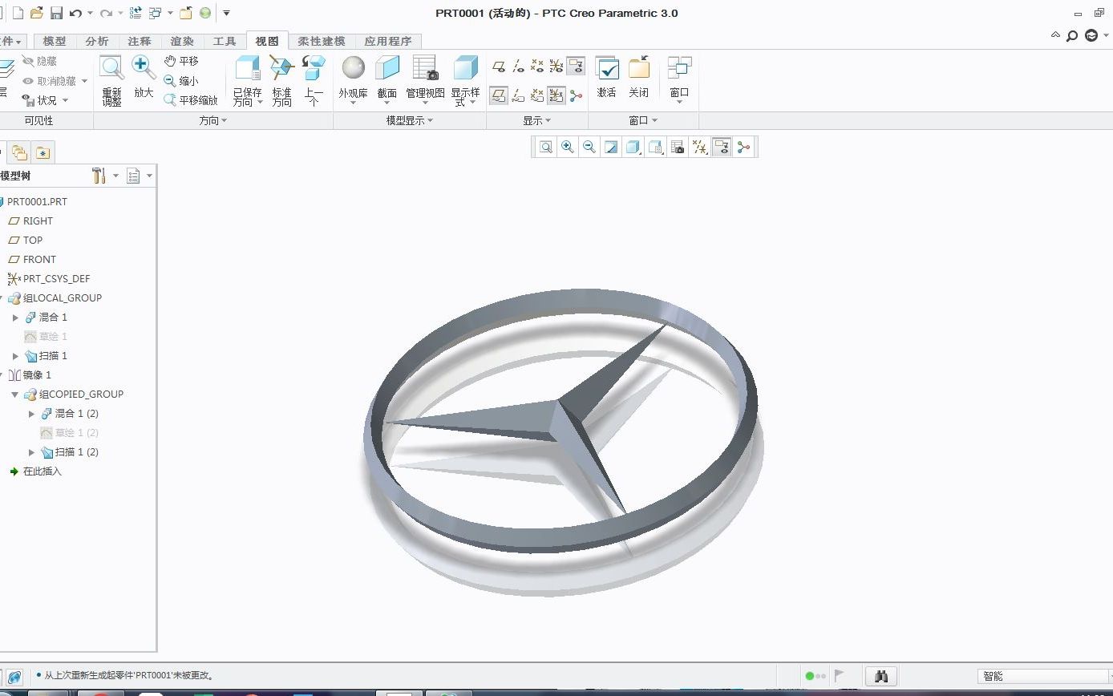Expand the 混合 1 feature node

pos(15,318)
